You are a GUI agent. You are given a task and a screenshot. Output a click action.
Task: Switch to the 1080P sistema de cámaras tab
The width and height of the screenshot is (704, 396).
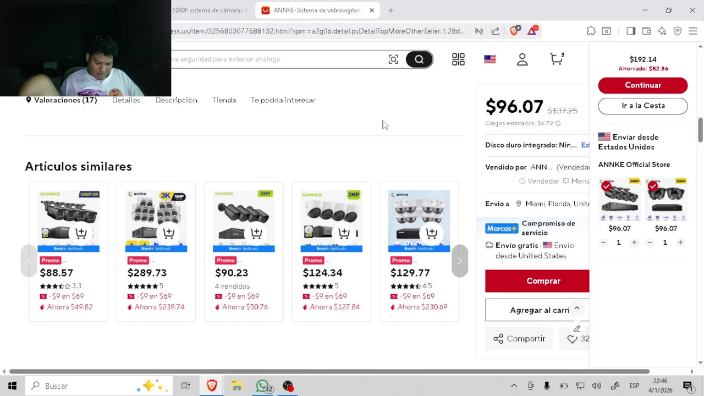pos(211,10)
